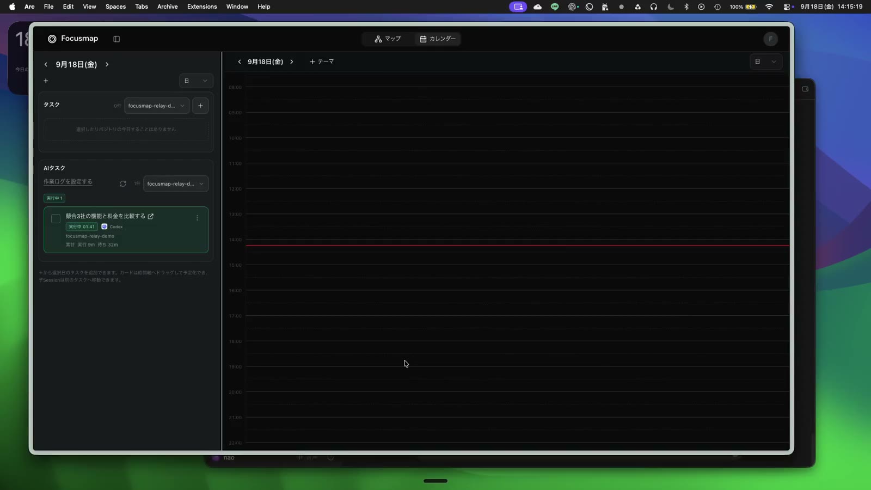Viewport: 871px width, 490px height.
Task: Open LINE from the menu bar
Action: (555, 7)
